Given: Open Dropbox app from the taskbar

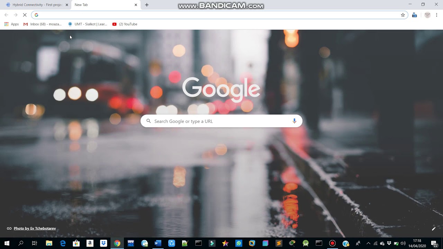Looking at the screenshot, I should point(103,243).
